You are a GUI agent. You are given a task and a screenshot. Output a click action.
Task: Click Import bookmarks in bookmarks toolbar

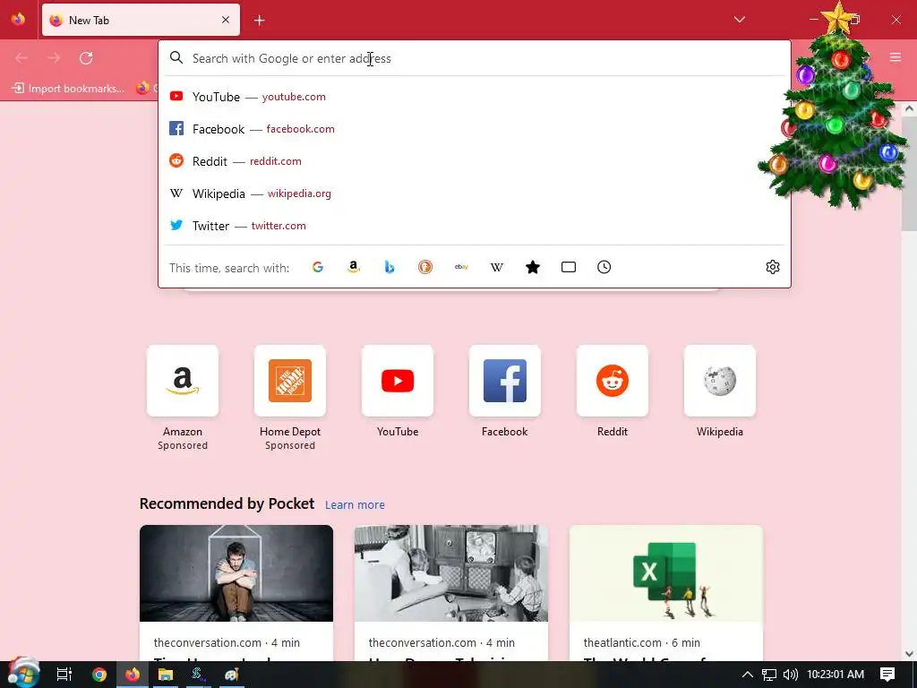68,89
